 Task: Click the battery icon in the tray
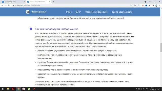tap(139, 89)
